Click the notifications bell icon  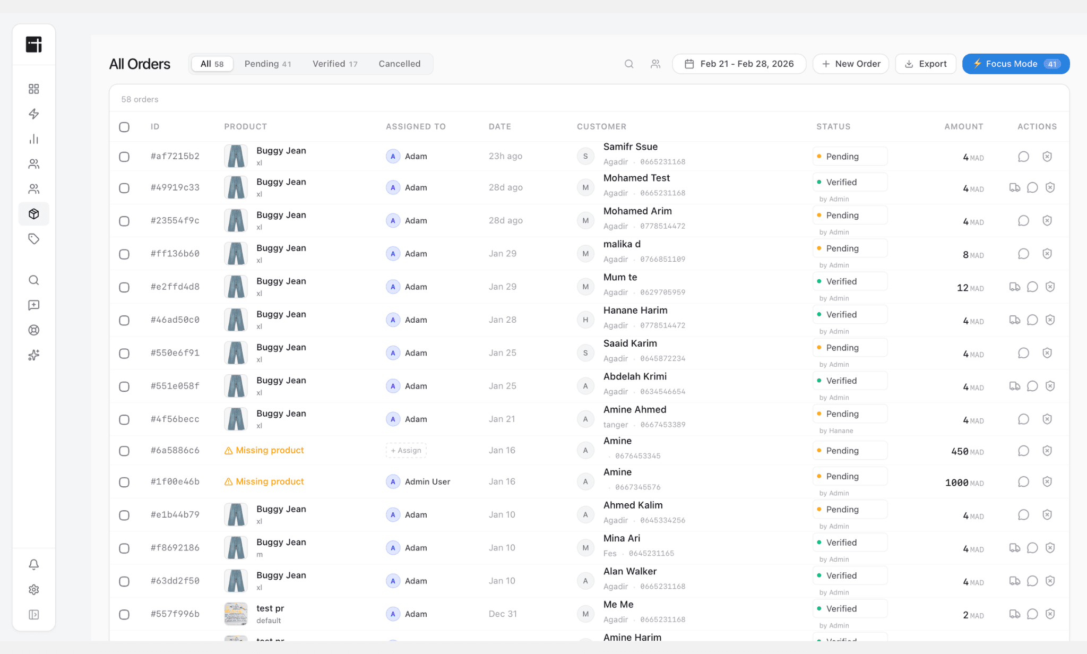[x=33, y=564]
